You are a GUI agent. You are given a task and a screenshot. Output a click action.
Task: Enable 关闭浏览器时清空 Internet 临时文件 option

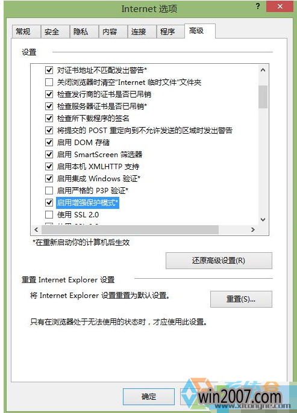pos(49,82)
